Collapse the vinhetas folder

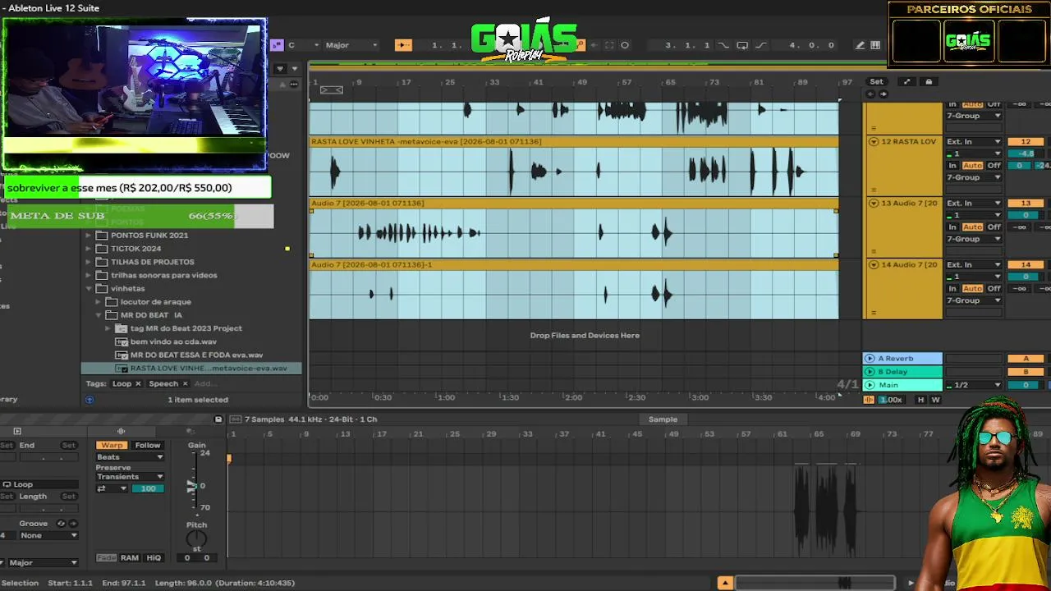[89, 289]
